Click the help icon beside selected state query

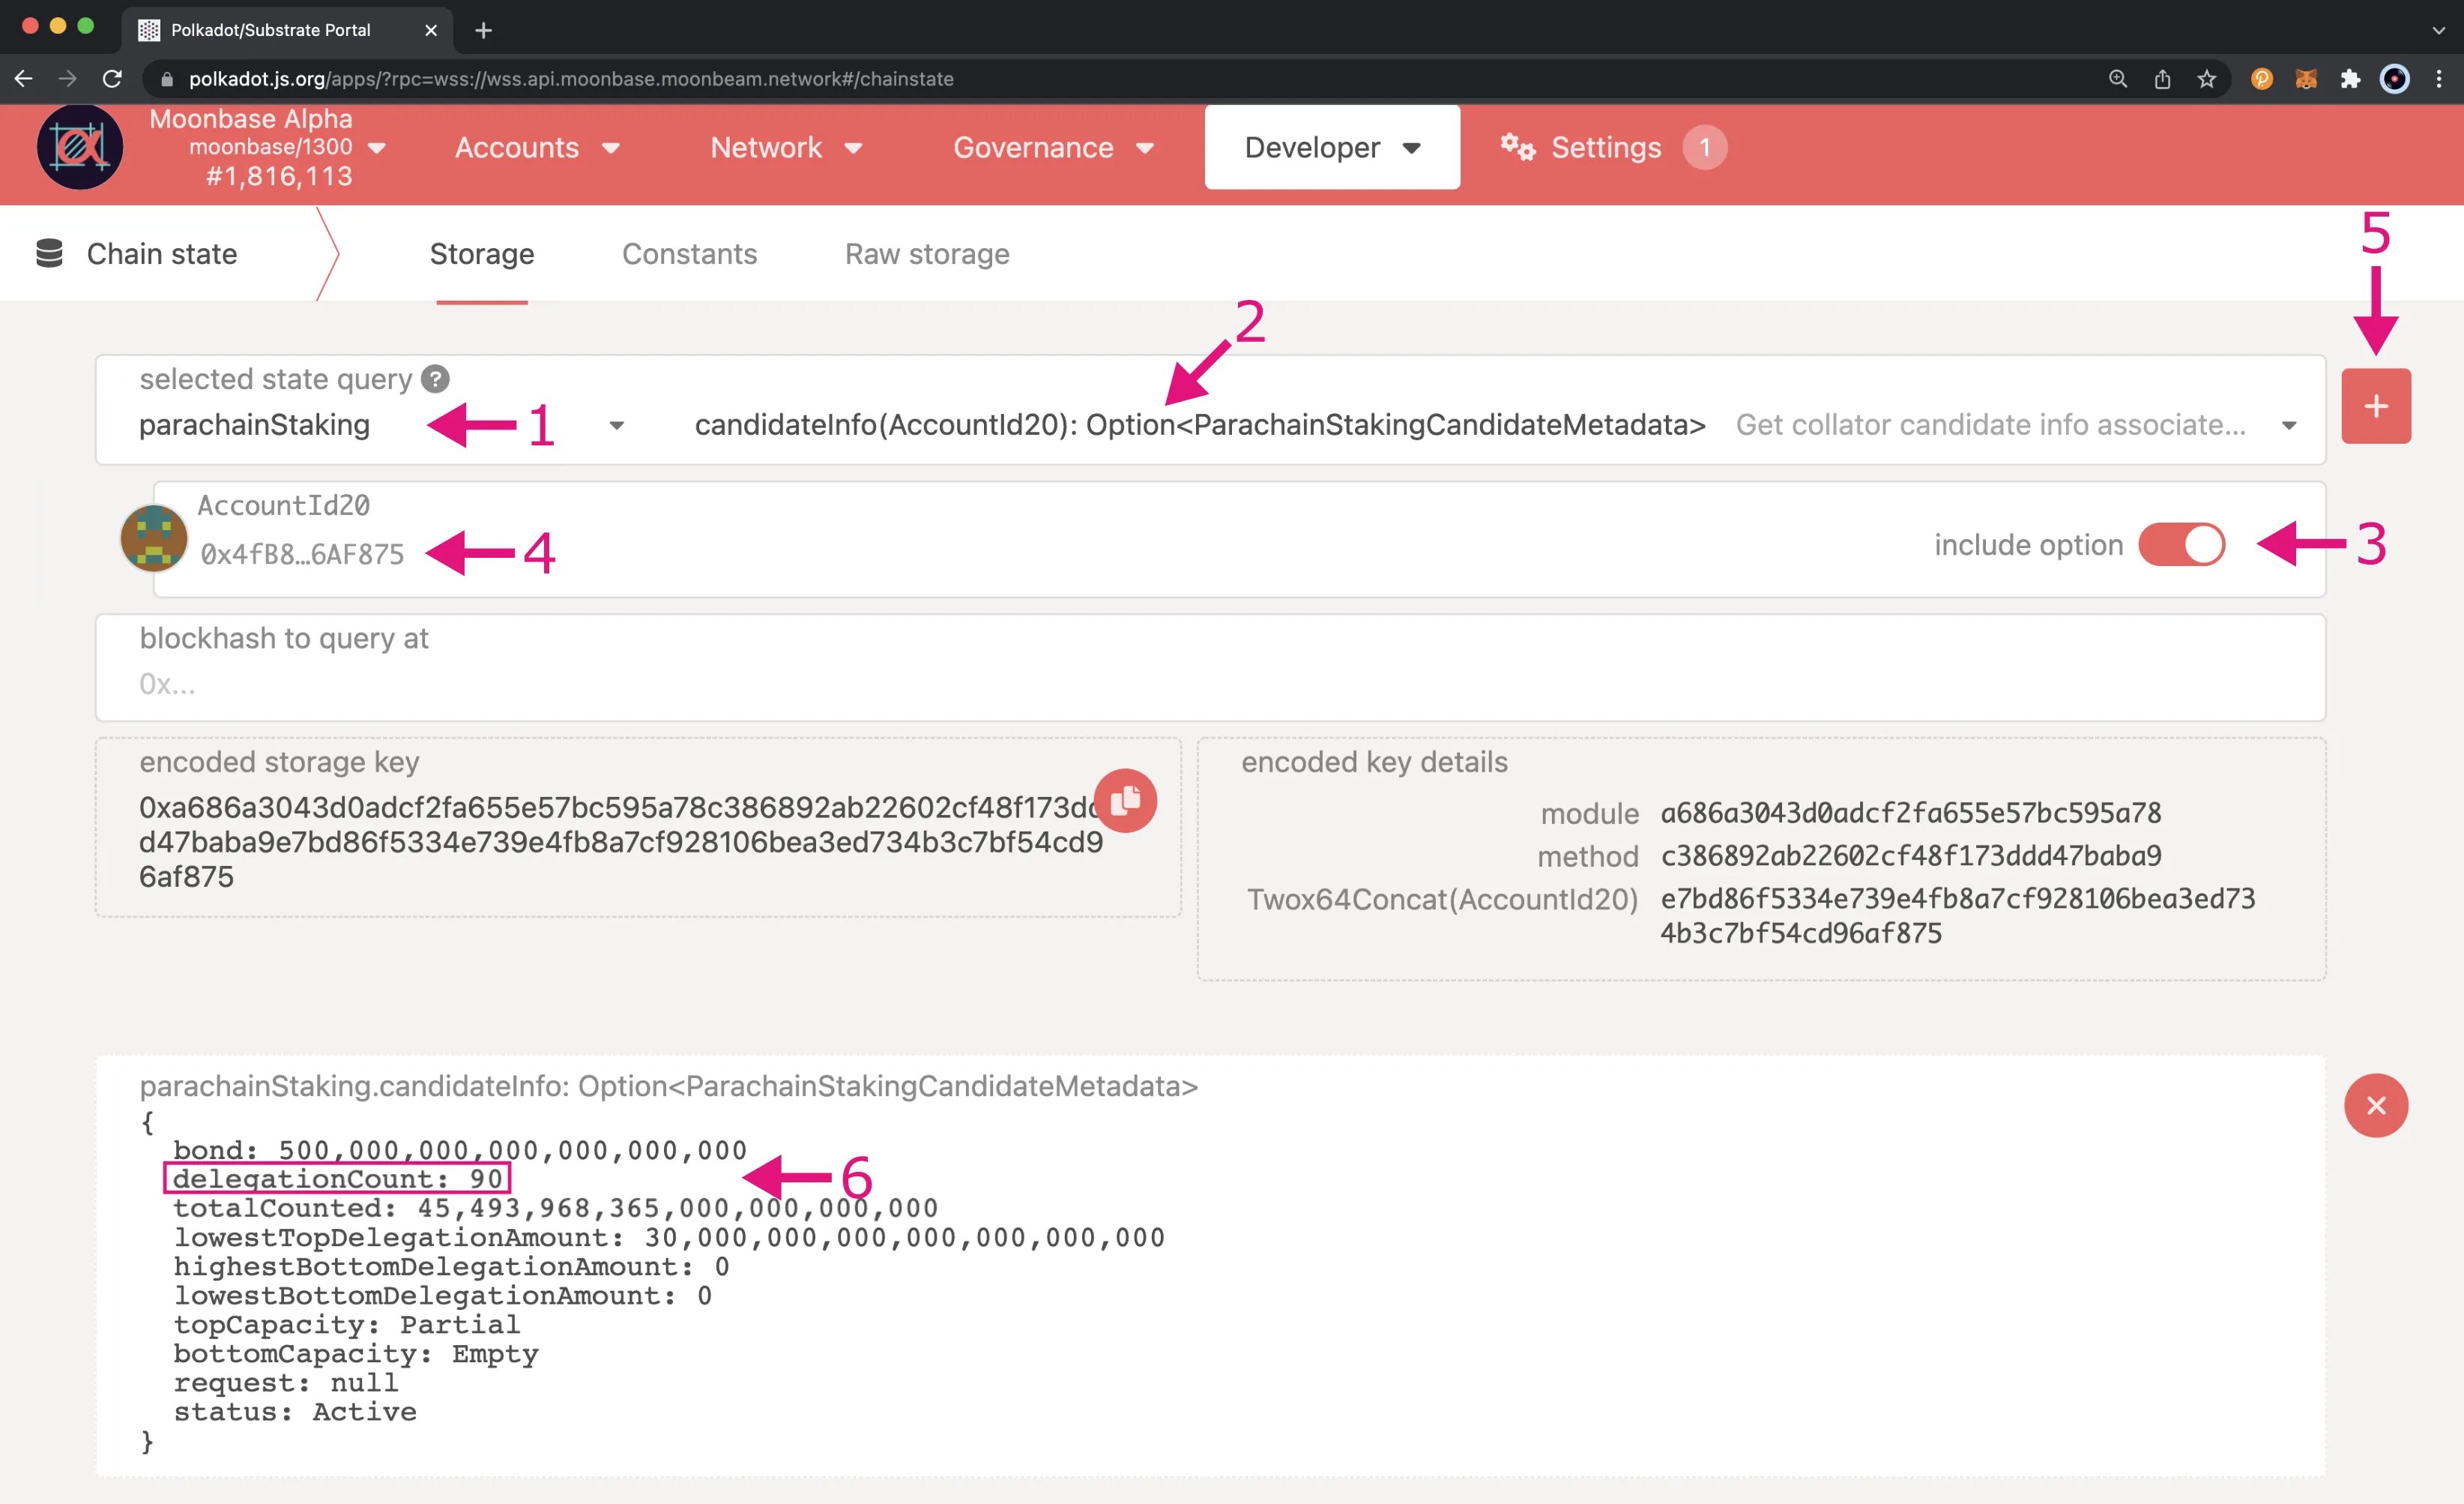pos(435,379)
